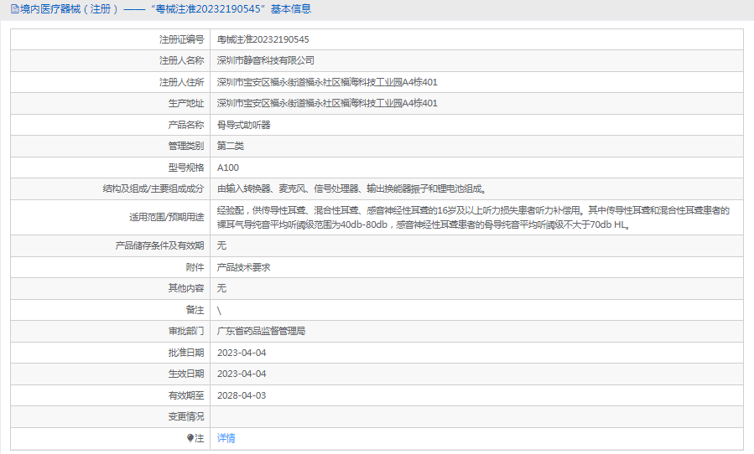The height and width of the screenshot is (454, 754).
Task: Select registrant name 深圳市静音科技有限公司
Action: click(265, 60)
